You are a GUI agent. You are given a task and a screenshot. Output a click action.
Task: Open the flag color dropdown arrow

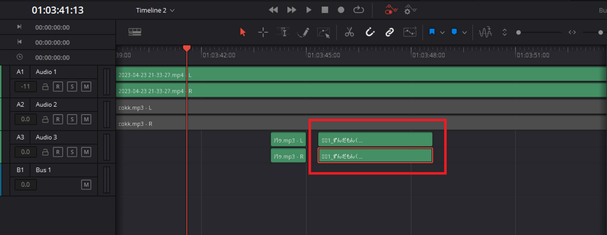443,32
